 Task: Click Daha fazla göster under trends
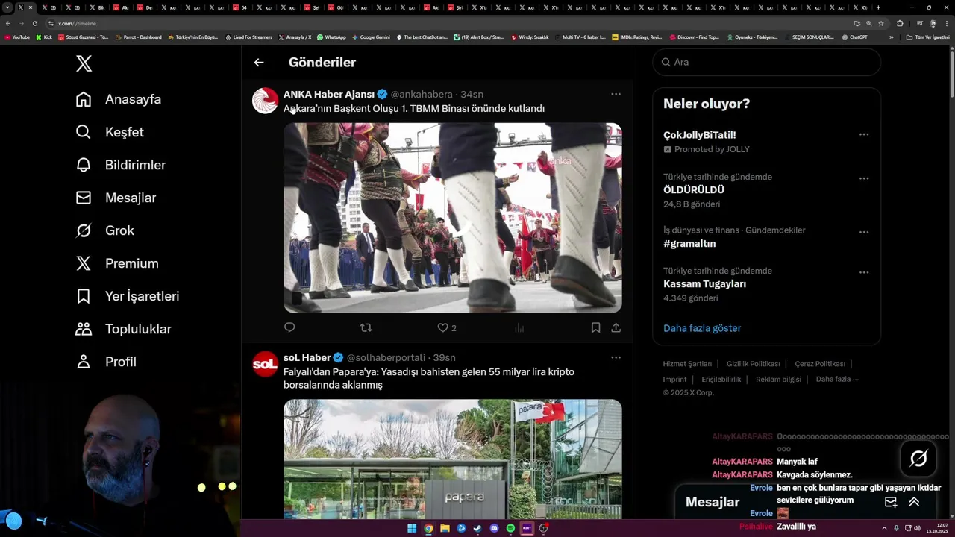tap(702, 328)
